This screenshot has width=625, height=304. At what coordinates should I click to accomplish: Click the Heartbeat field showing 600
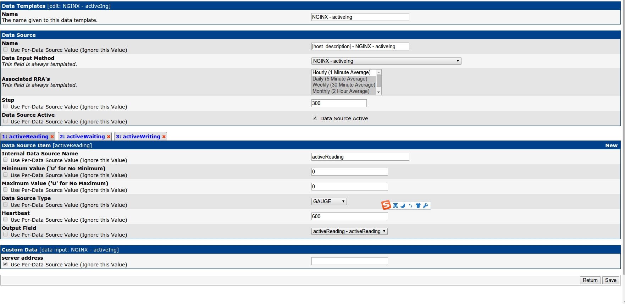click(350, 216)
